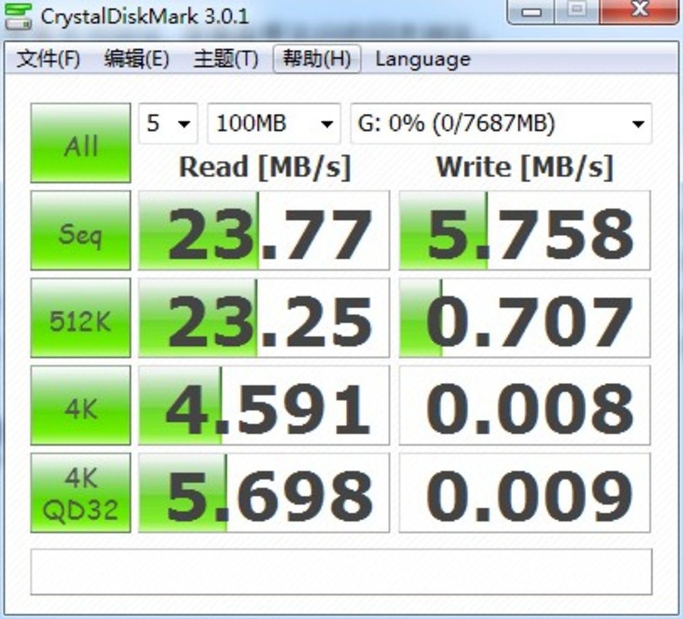Start the Seq benchmark test
Viewport: 683px width, 619px height.
pos(81,230)
